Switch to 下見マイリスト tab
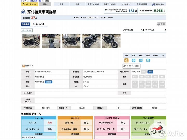 click(x=94, y=4)
